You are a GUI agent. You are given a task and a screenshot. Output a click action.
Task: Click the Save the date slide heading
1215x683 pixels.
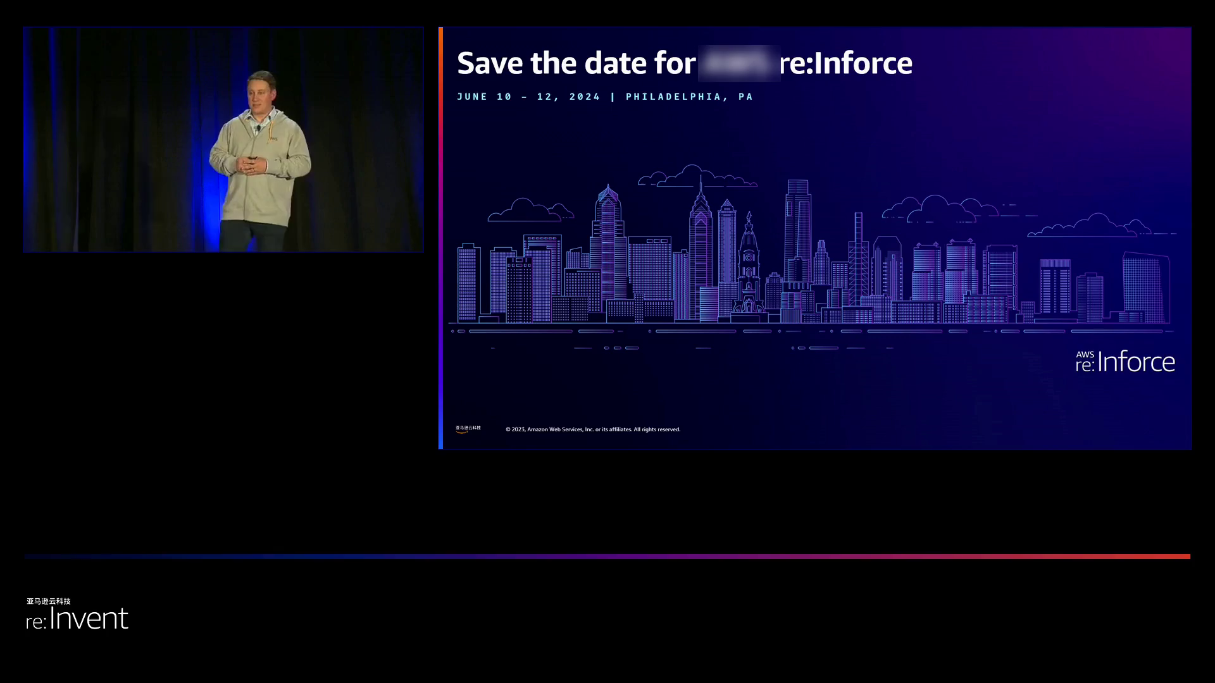(x=685, y=63)
